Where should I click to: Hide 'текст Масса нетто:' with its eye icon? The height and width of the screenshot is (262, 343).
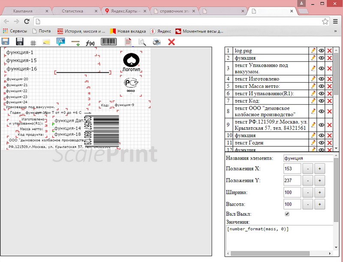[x=321, y=86]
